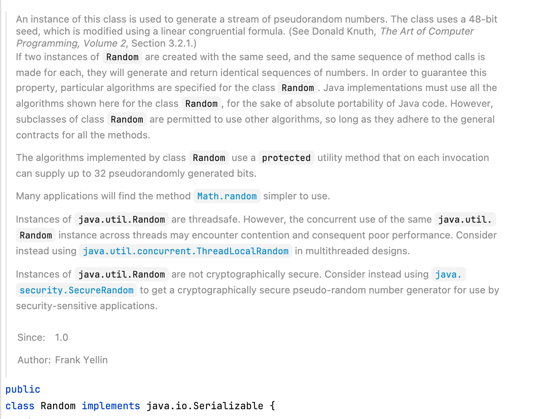536x419 pixels.
Task: Select java.io.Serializable in the class declaration
Action: coord(204,406)
